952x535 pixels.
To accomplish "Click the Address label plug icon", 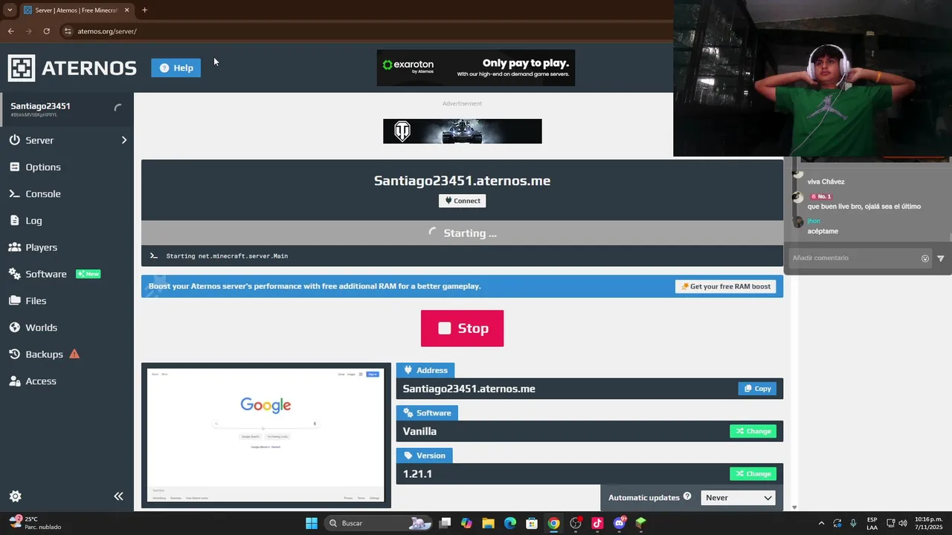I will coord(408,370).
